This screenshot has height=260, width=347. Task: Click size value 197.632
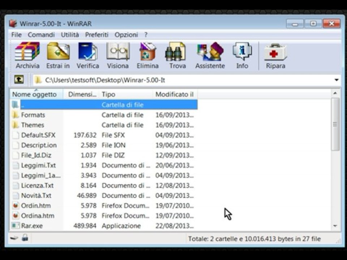coord(85,135)
